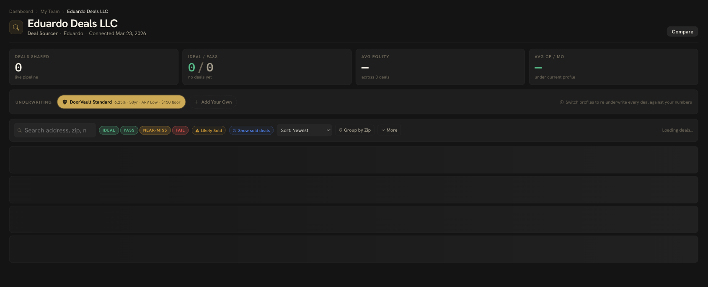
Task: Focus the Search address, zip field
Action: [55, 130]
